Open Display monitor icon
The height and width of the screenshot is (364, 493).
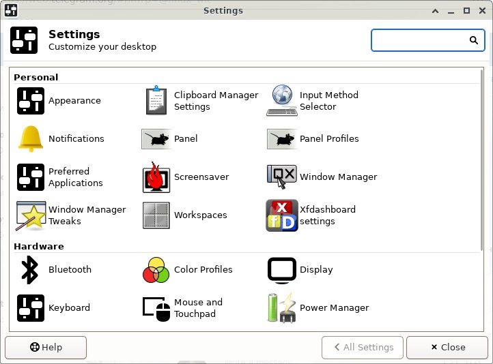282,270
